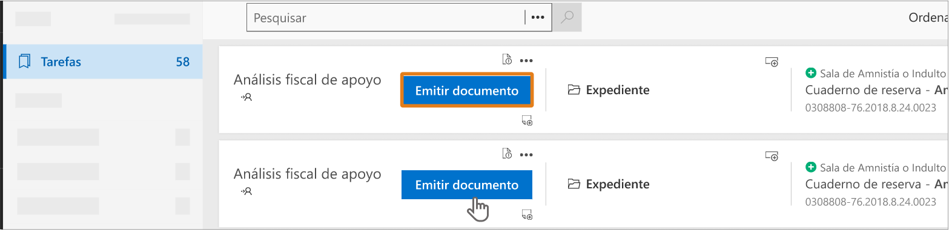Select Tarefas in the sidebar

coord(104,62)
